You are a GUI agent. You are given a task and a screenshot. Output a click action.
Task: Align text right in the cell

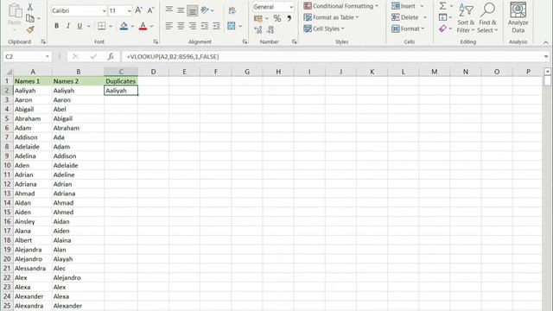tap(193, 26)
